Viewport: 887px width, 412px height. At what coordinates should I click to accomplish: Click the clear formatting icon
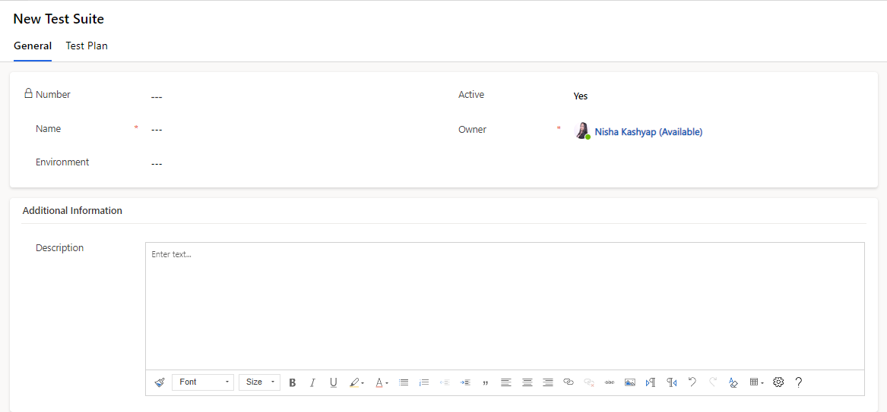[x=733, y=382]
